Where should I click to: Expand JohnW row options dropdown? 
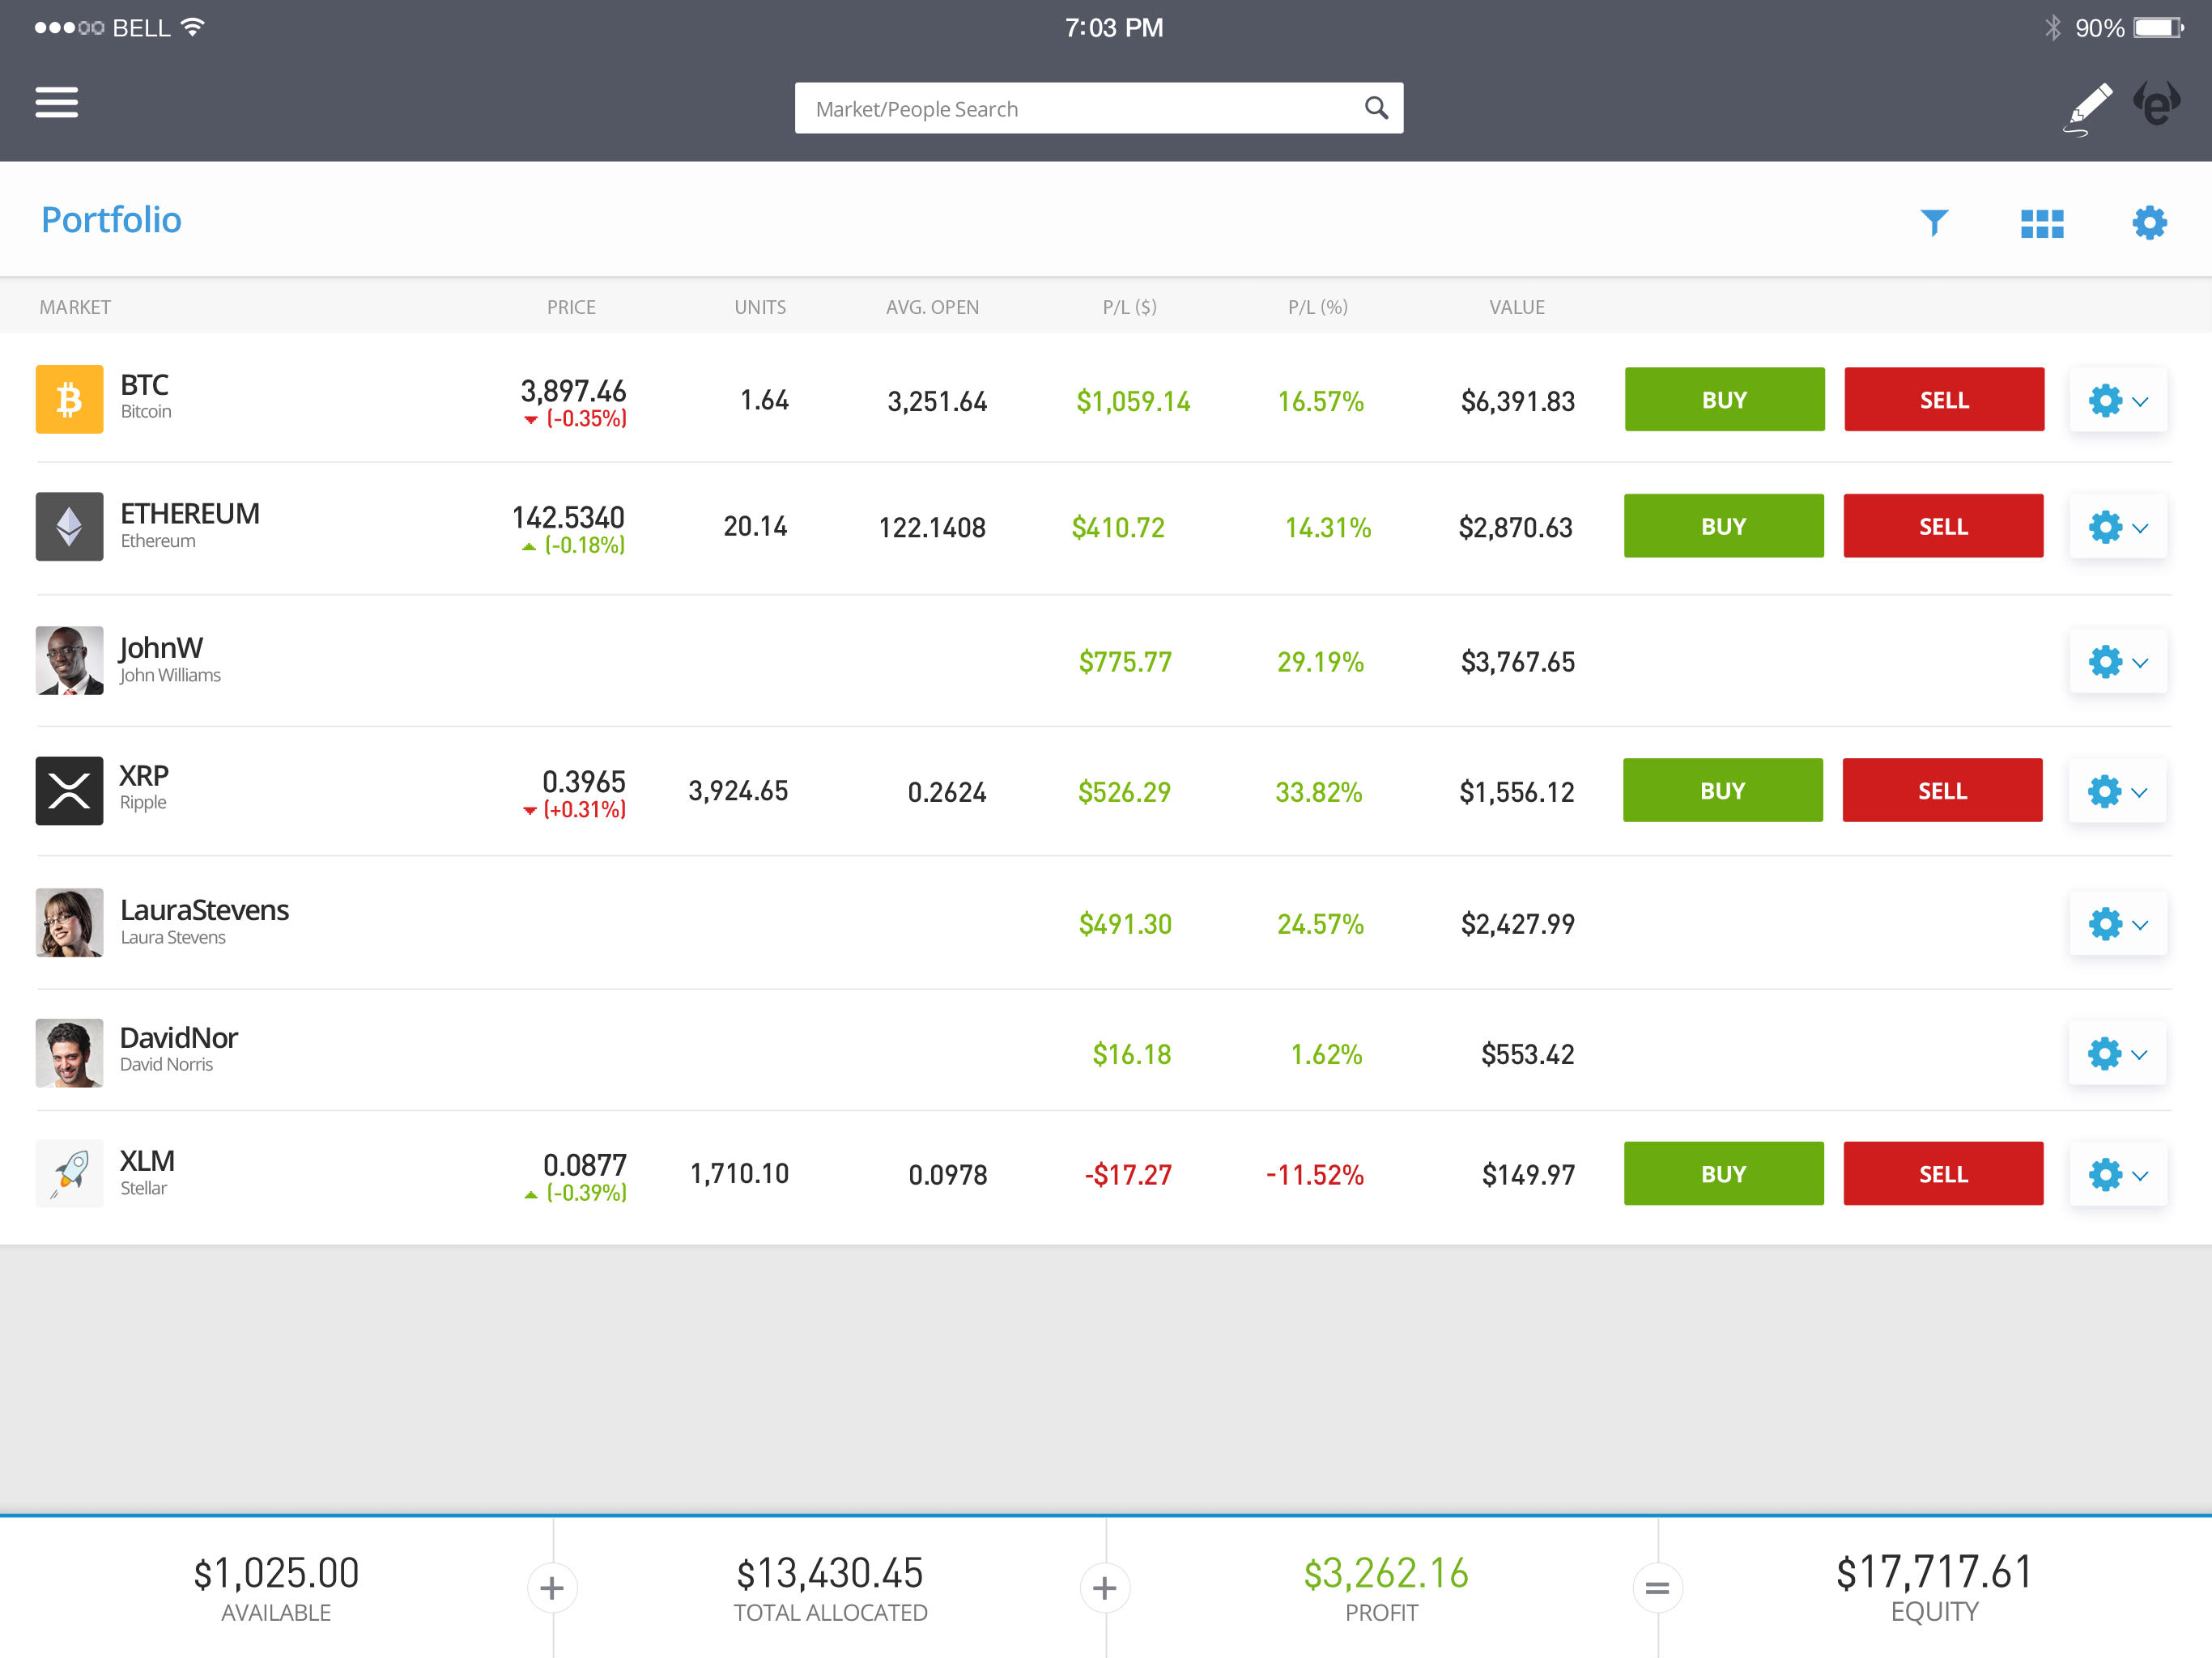tap(2117, 662)
